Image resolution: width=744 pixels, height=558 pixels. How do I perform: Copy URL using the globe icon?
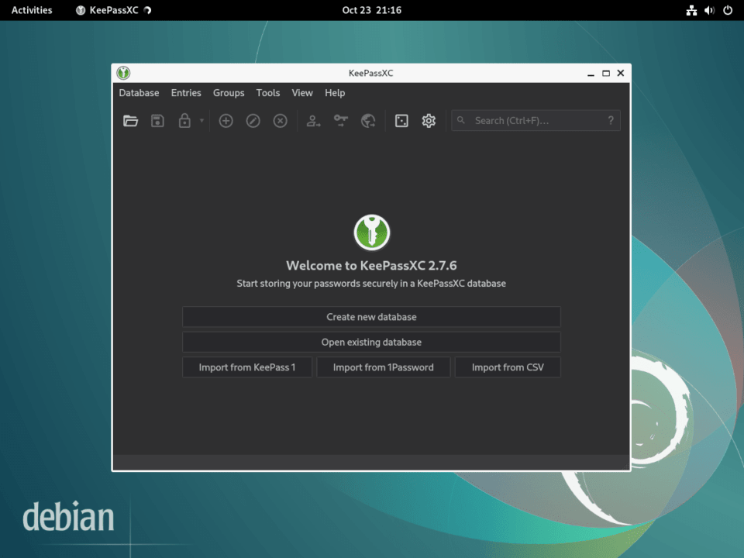[367, 121]
